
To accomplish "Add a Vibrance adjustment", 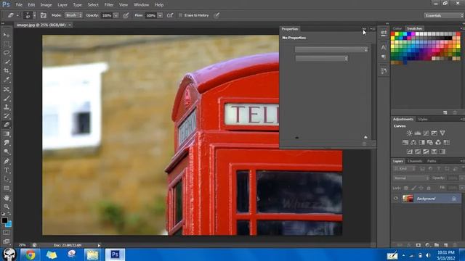I will (442, 133).
